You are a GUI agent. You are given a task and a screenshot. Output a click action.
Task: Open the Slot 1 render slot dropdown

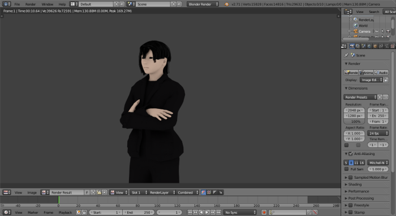coord(139,192)
